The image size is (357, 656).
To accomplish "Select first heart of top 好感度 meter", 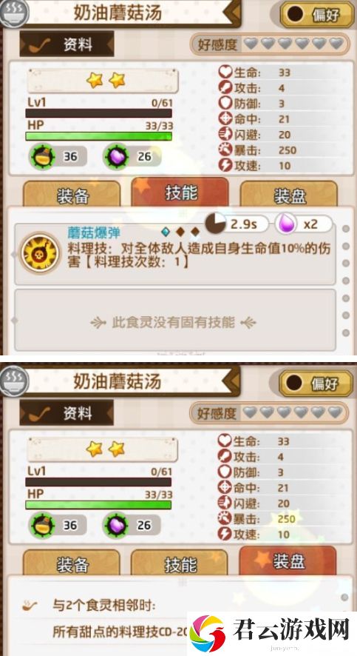I will point(251,43).
